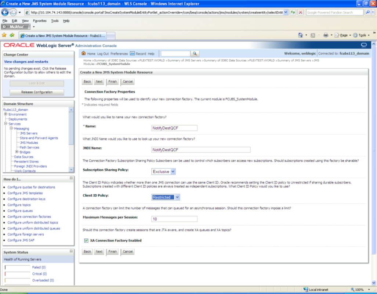The image size is (377, 294).
Task: Open the Tools menu
Action: point(55,21)
